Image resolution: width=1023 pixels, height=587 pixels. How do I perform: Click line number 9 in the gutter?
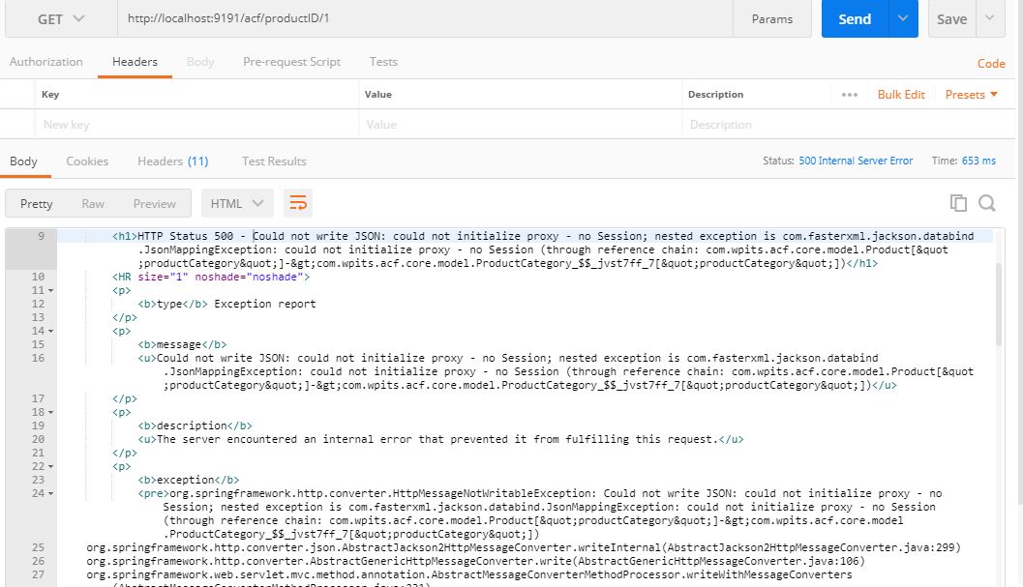[x=41, y=236]
